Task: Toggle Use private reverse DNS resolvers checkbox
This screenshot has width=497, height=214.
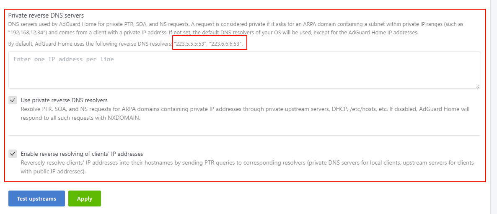Action: pos(12,101)
